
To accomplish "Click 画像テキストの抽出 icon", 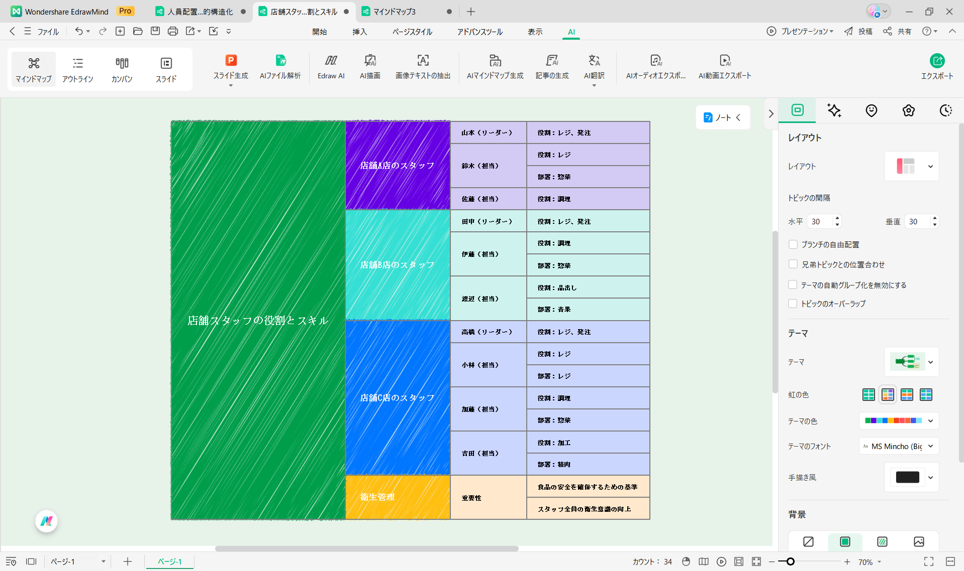I will (423, 61).
